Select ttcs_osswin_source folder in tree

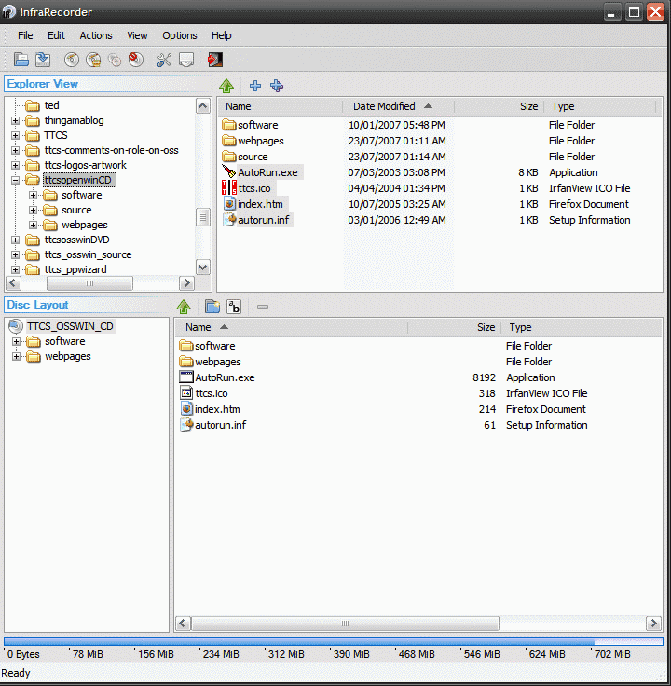(88, 254)
